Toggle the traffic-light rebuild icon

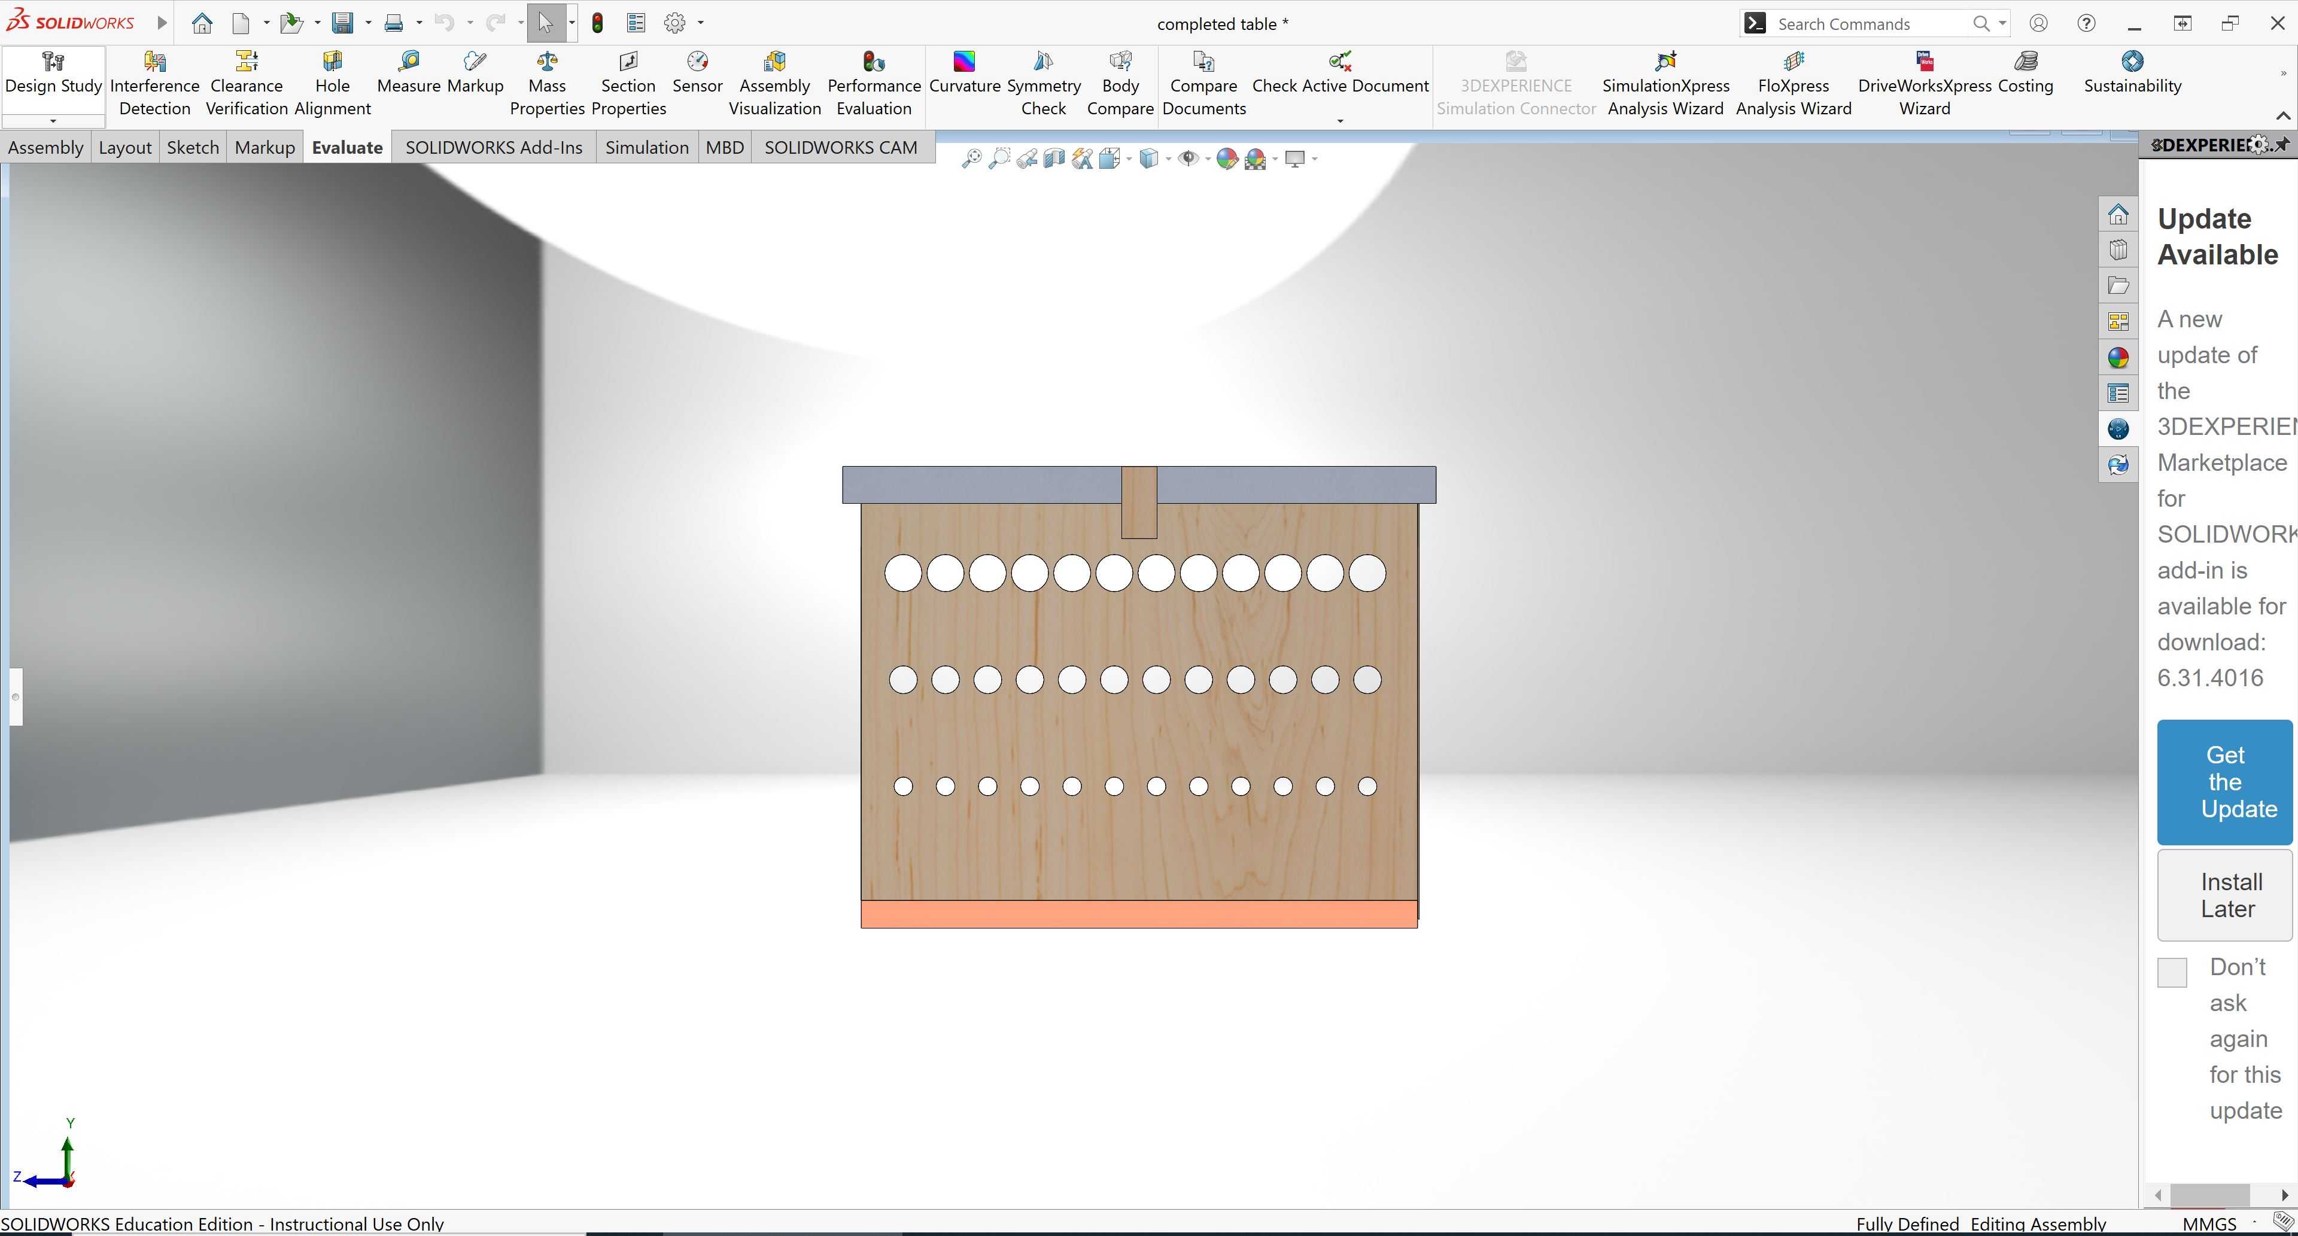598,23
